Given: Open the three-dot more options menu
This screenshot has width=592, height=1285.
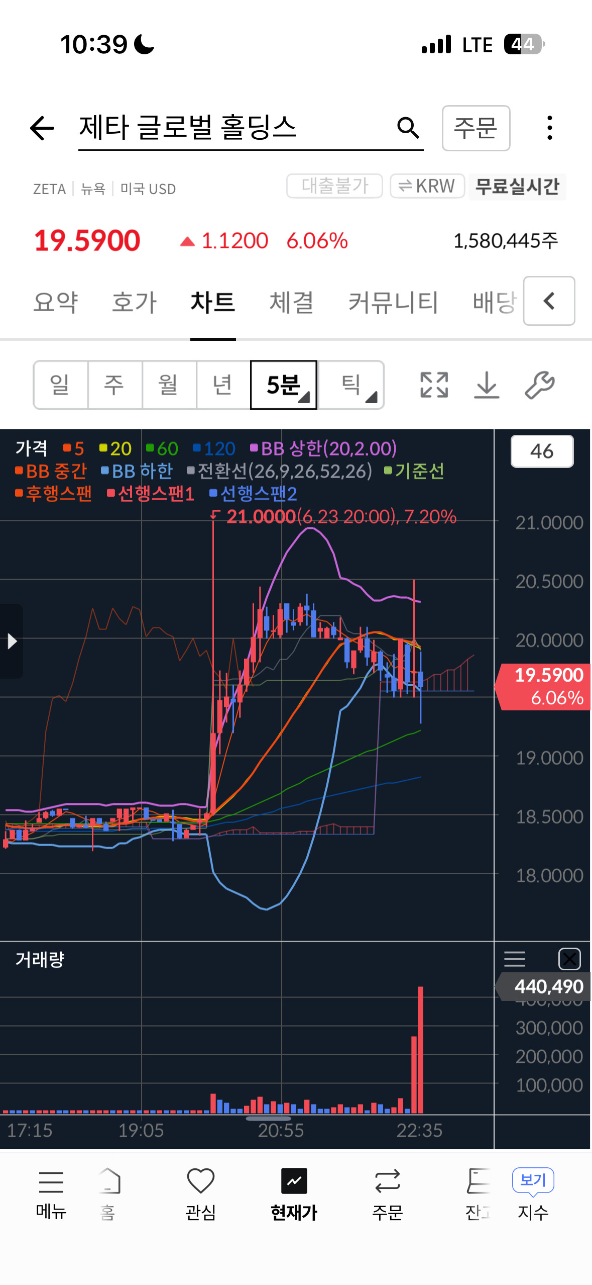Looking at the screenshot, I should 550,128.
